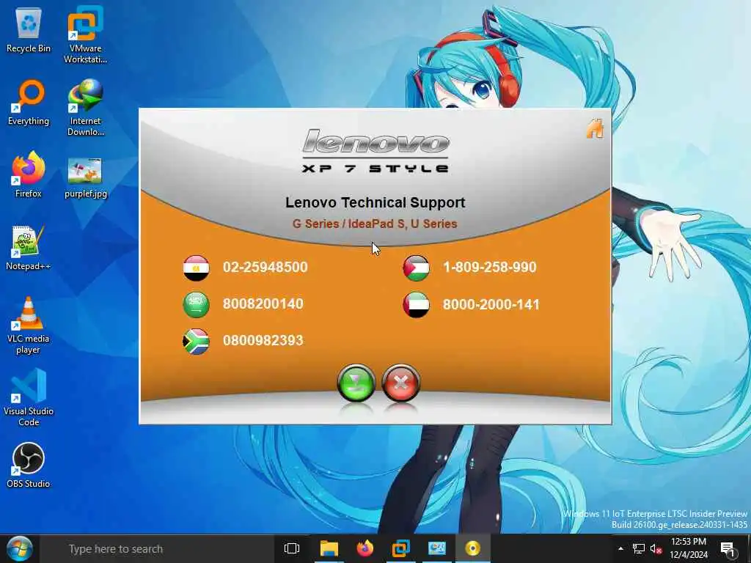The width and height of the screenshot is (751, 563).
Task: Click G Series / IdeaPad S, U Series text
Action: coord(375,224)
